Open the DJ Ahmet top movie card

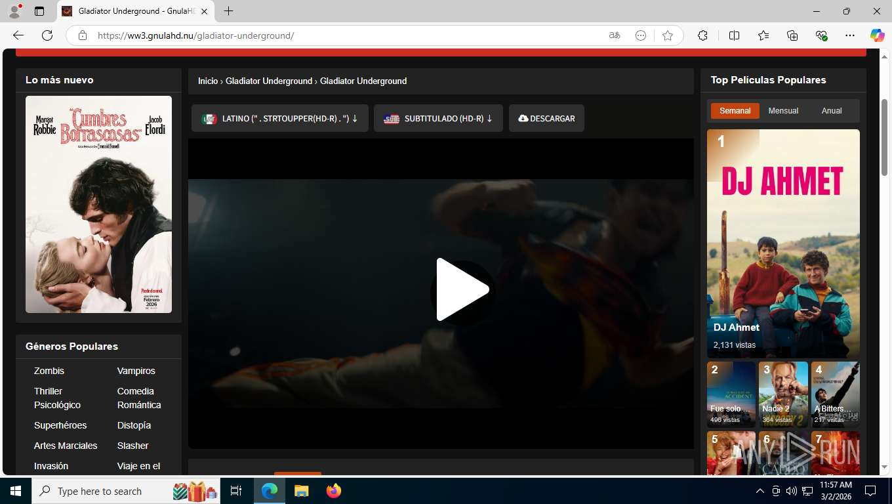(x=783, y=243)
